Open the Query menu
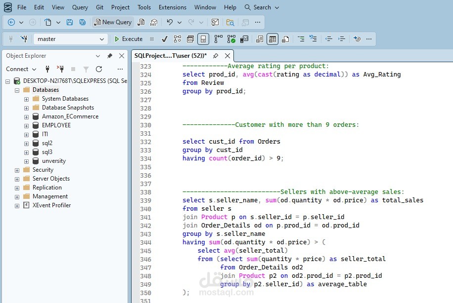Screen dimensions: 453x303 click(x=80, y=7)
